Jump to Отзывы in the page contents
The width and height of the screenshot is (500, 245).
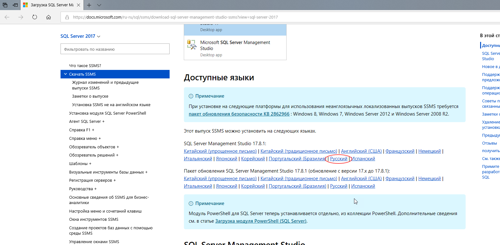point(489,143)
